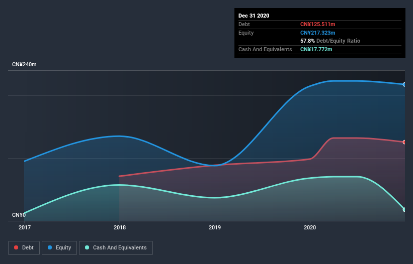Click the teal Cash legend dot
This screenshot has height=264, width=413.
click(87, 247)
